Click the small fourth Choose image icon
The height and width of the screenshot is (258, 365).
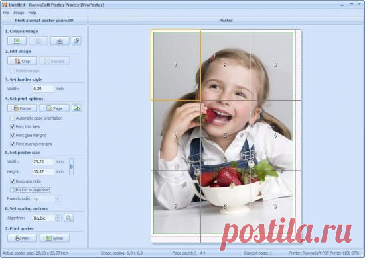pos(76,41)
